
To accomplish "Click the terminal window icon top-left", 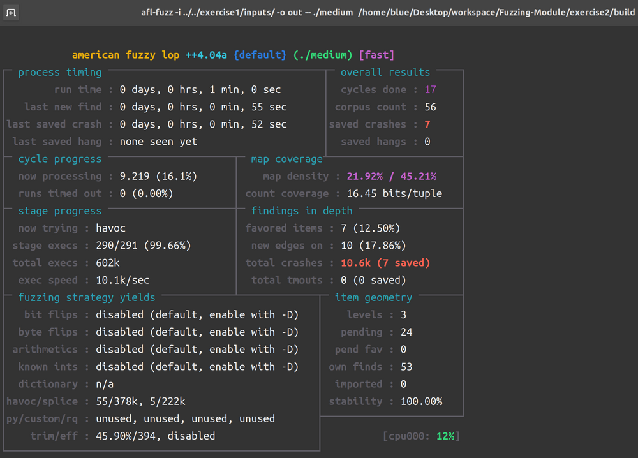I will pos(11,11).
